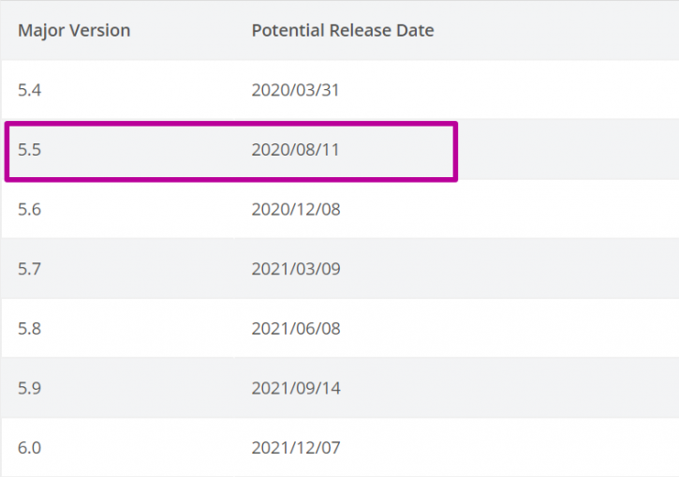The width and height of the screenshot is (679, 477).
Task: Select the 2020/03/31 date cell
Action: (295, 90)
